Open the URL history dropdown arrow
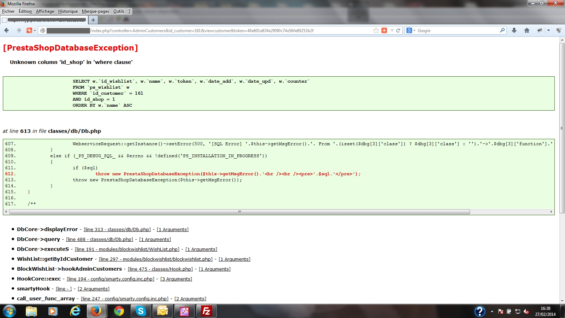Screen dimensions: 565x318 click(x=392, y=31)
